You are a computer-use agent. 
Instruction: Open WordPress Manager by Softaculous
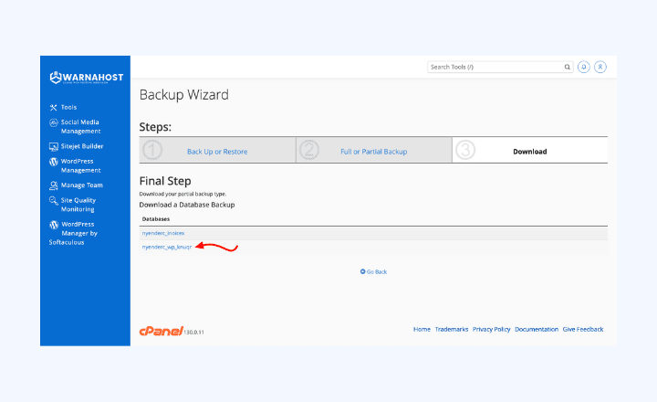[x=53, y=225]
